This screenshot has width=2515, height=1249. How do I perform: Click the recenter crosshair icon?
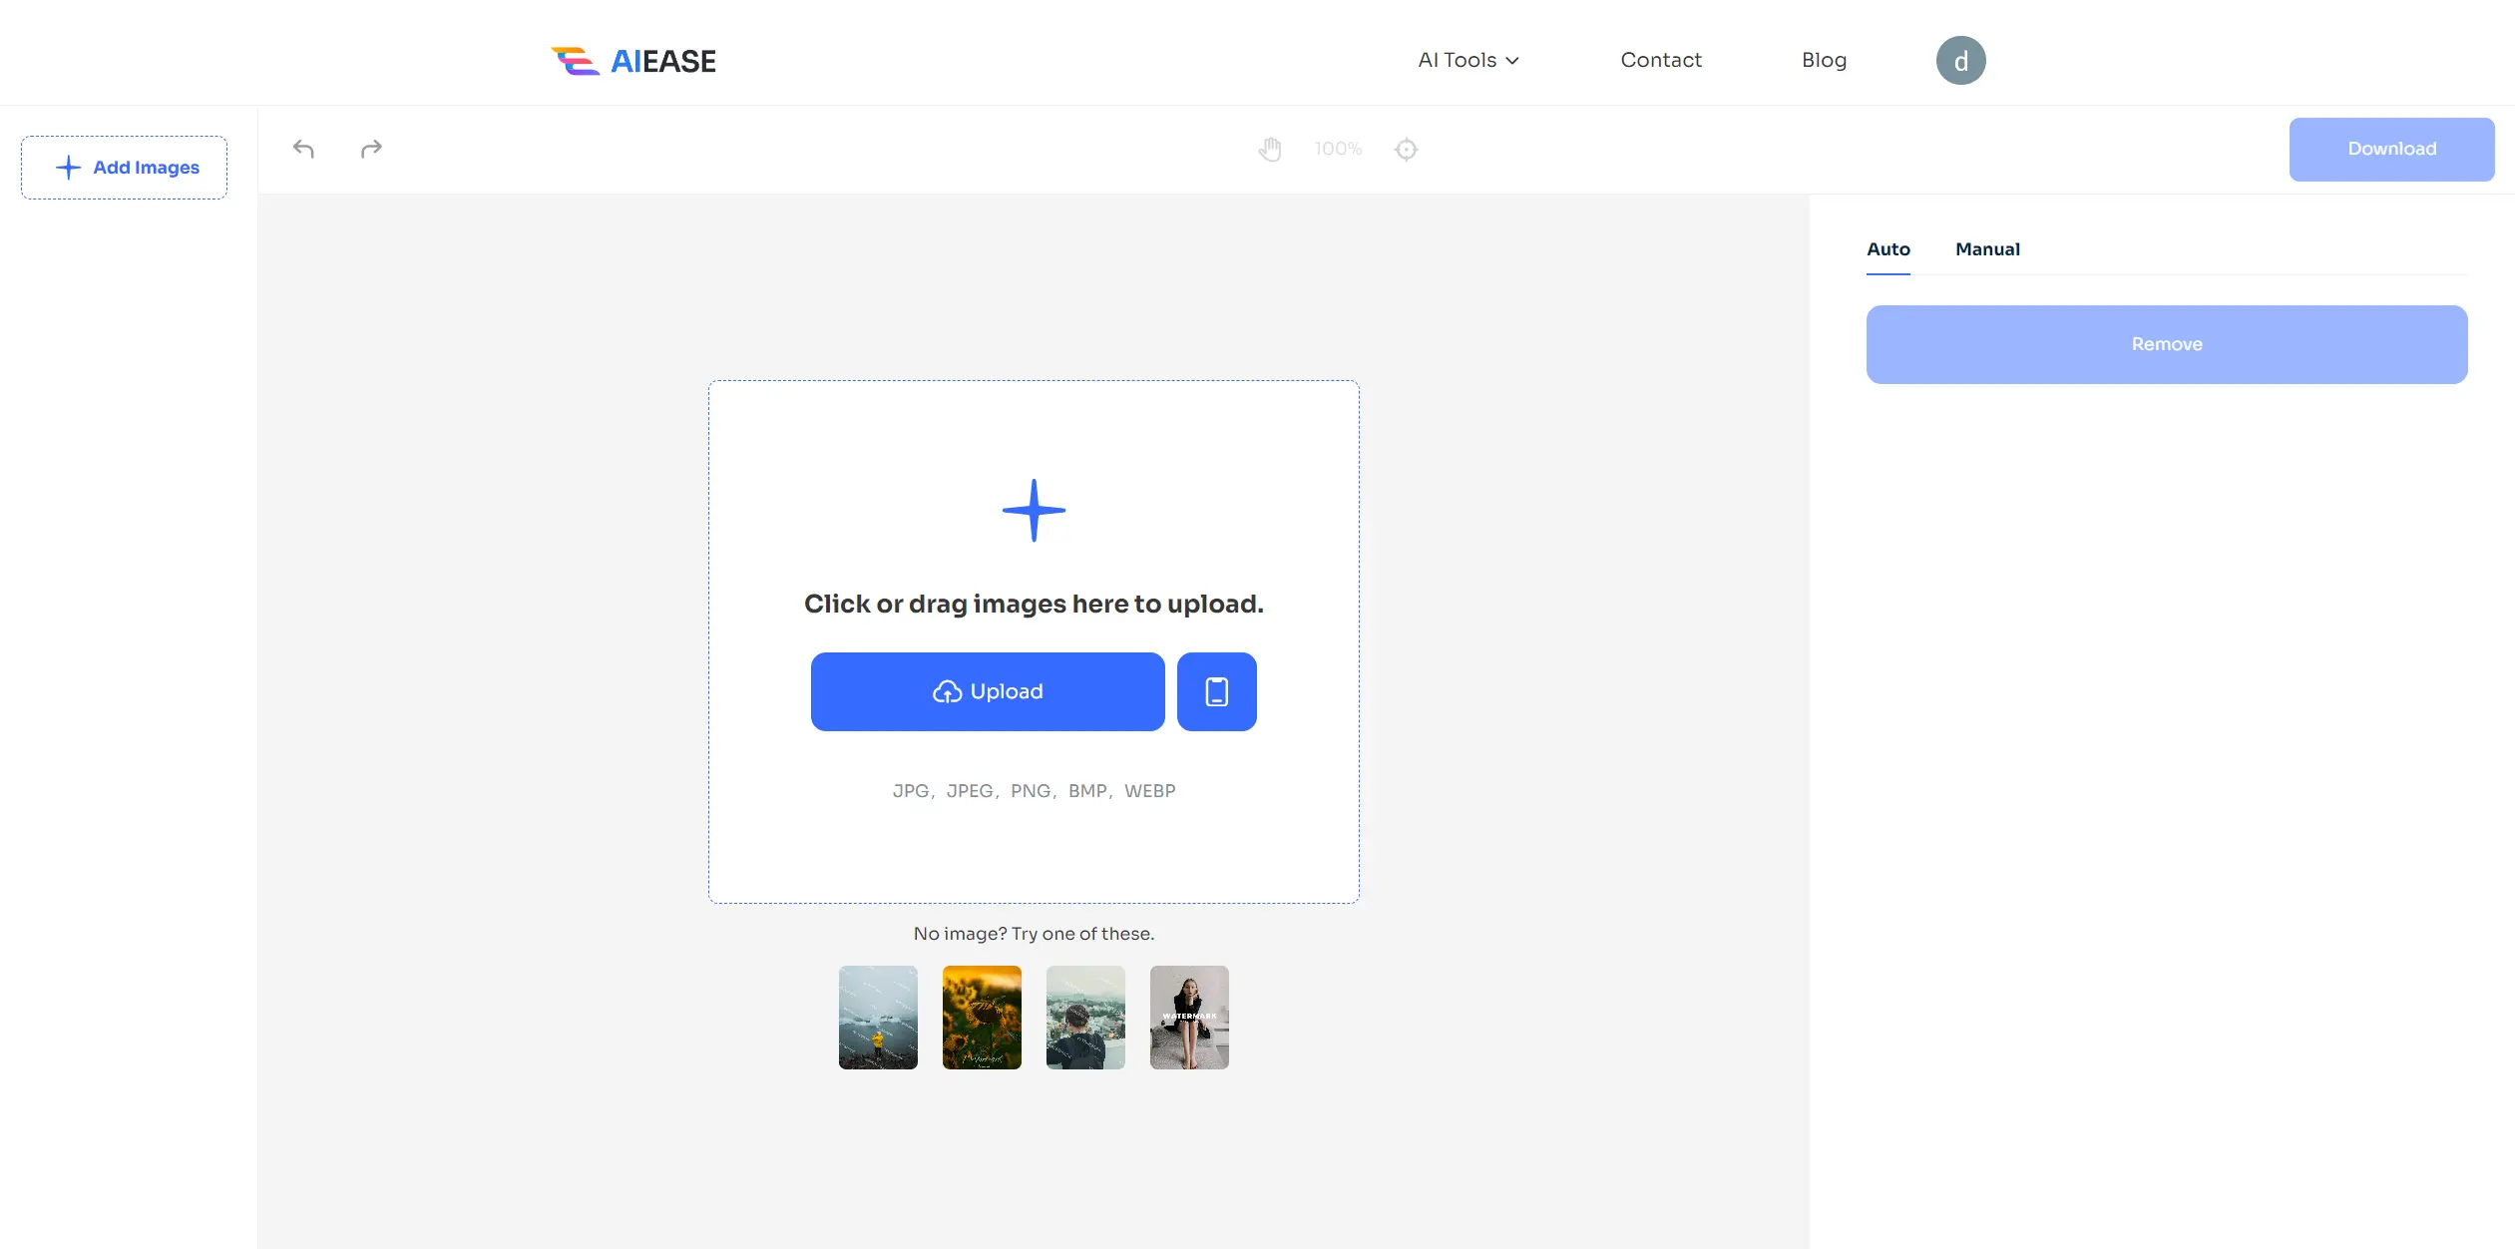(x=1406, y=149)
